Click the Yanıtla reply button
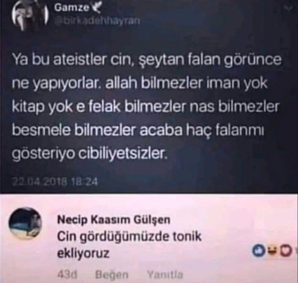 point(165,275)
